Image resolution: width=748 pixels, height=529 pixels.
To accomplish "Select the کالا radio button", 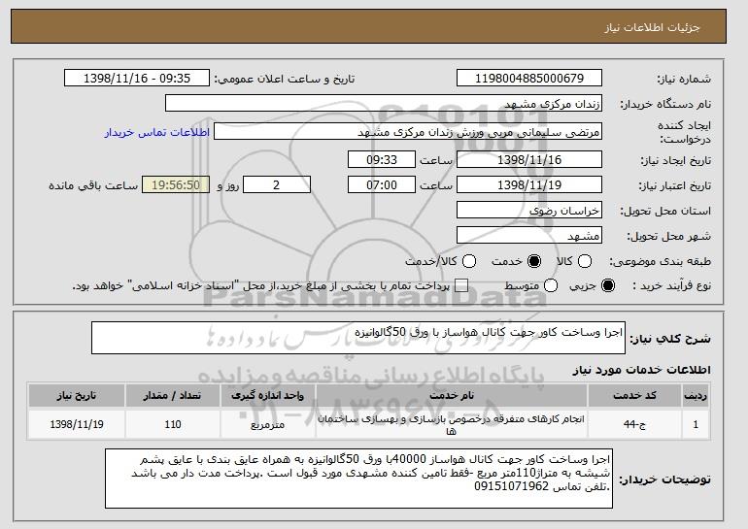I will (585, 261).
